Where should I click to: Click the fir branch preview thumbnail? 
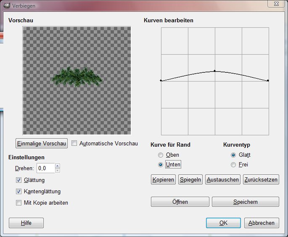(x=77, y=77)
